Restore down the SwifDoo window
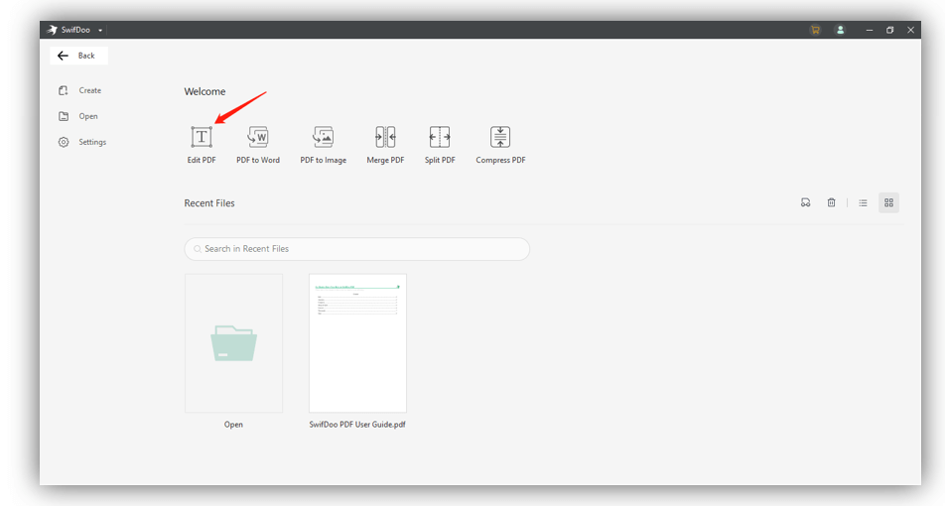The width and height of the screenshot is (945, 506). click(x=890, y=30)
